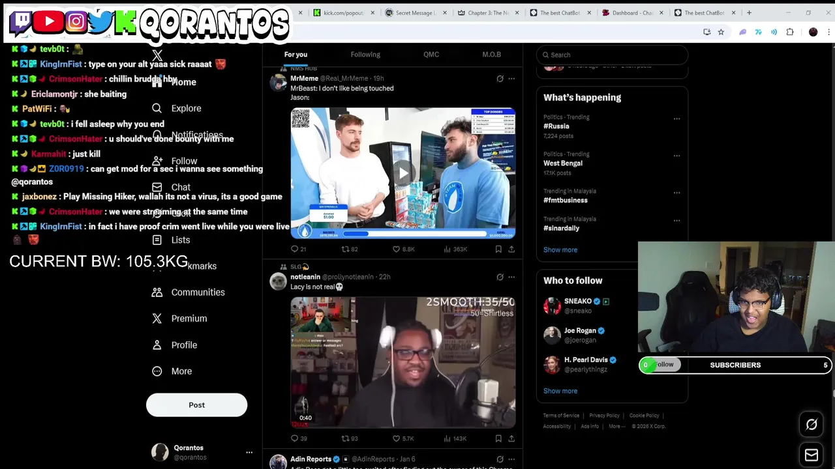Switch to the For you tab
The height and width of the screenshot is (469, 835).
click(296, 55)
